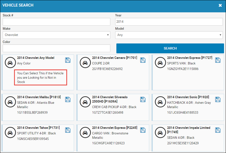
Task: Click VIN 1G11B5SL8EF268939
Action: (32, 113)
